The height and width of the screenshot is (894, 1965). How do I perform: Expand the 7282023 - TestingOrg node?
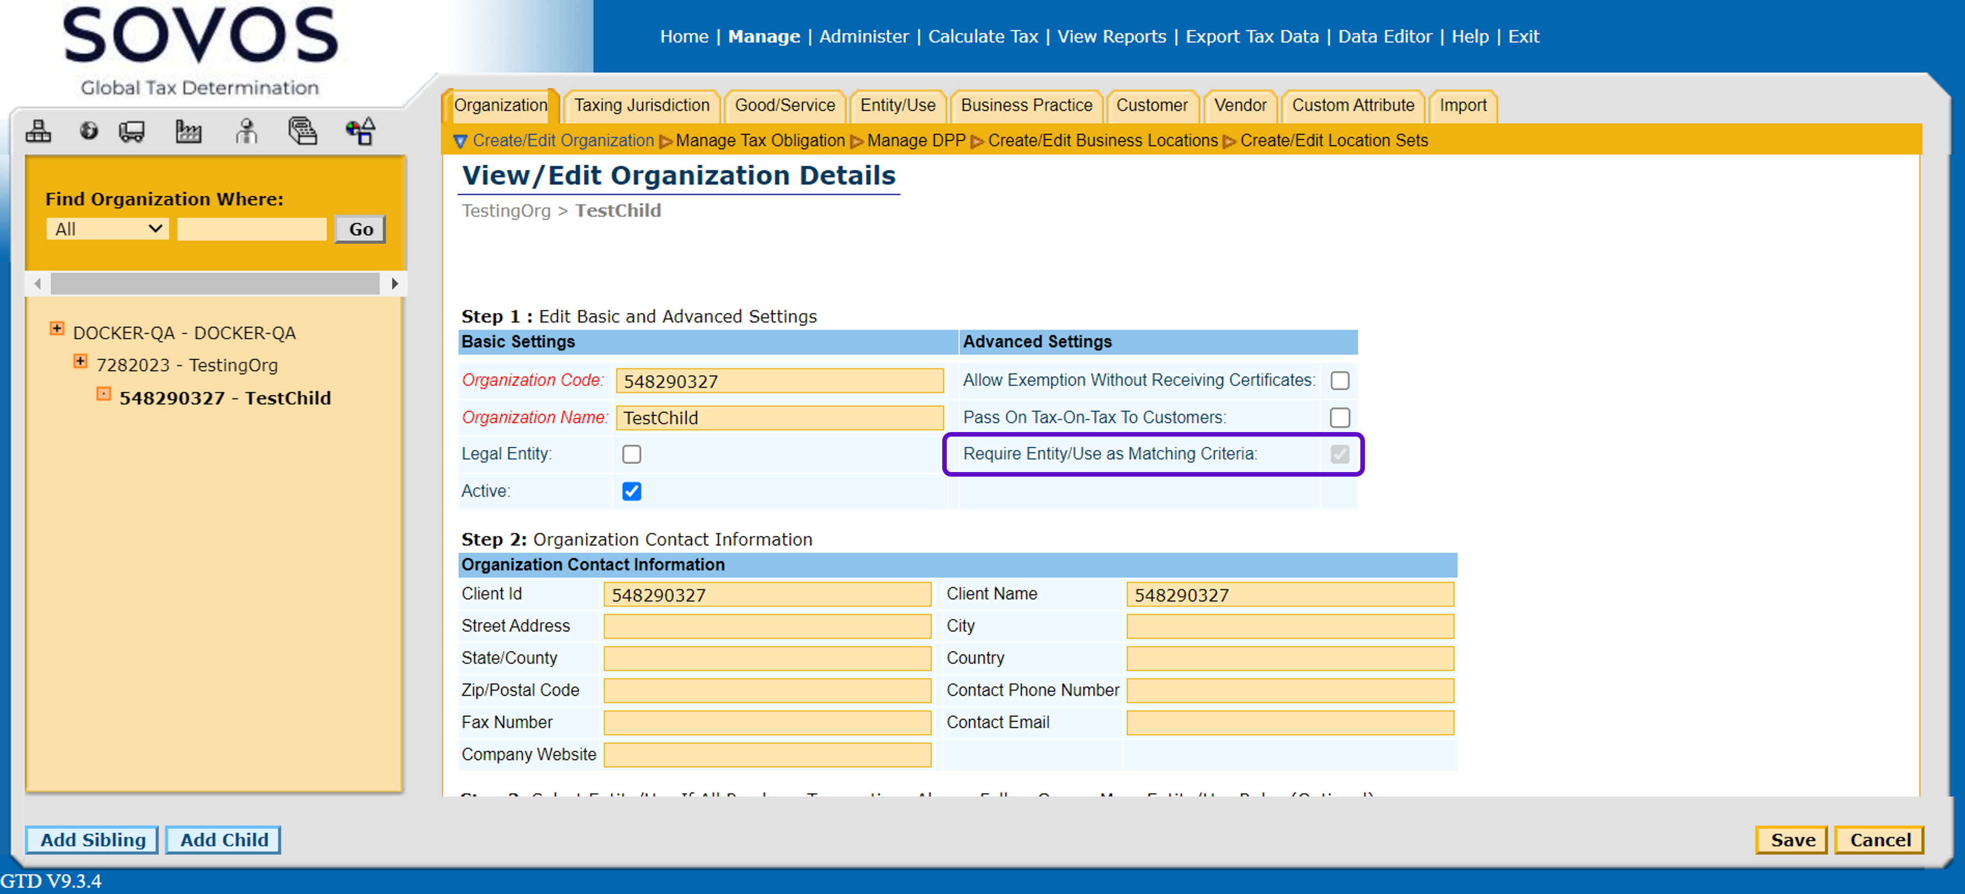click(80, 361)
